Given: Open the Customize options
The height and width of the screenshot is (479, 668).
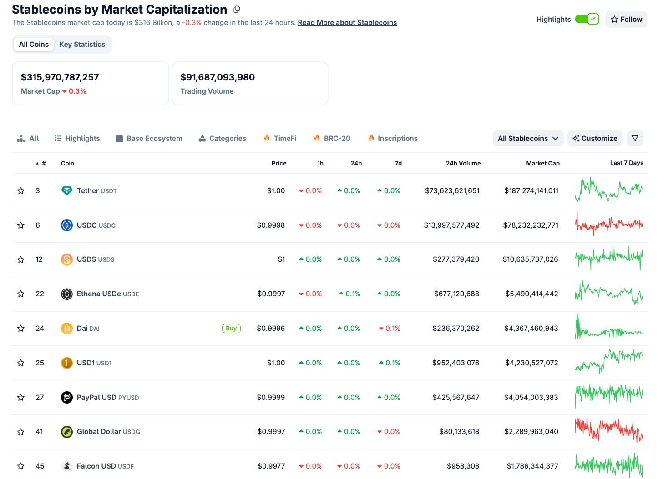Looking at the screenshot, I should (x=595, y=138).
